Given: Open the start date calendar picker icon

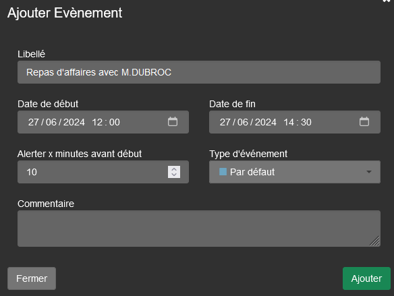Looking at the screenshot, I should (x=173, y=122).
